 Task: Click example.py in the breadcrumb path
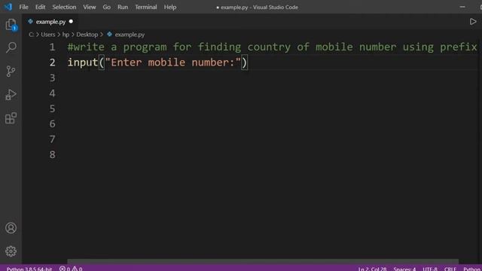(130, 35)
